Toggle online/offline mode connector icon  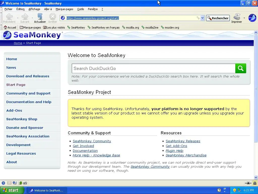coord(248,183)
